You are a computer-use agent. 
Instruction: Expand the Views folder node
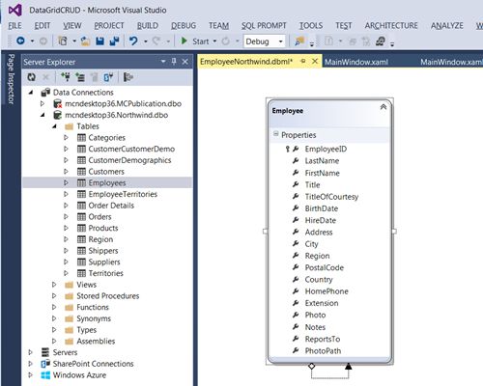coord(54,285)
